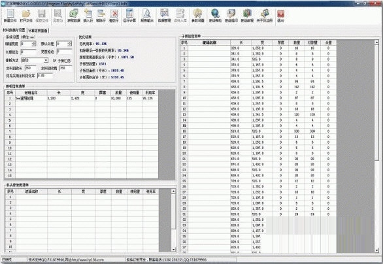The image size is (383, 264).
Task: Insert a row using the 插入行 icon
Action: pyautogui.click(x=88, y=16)
